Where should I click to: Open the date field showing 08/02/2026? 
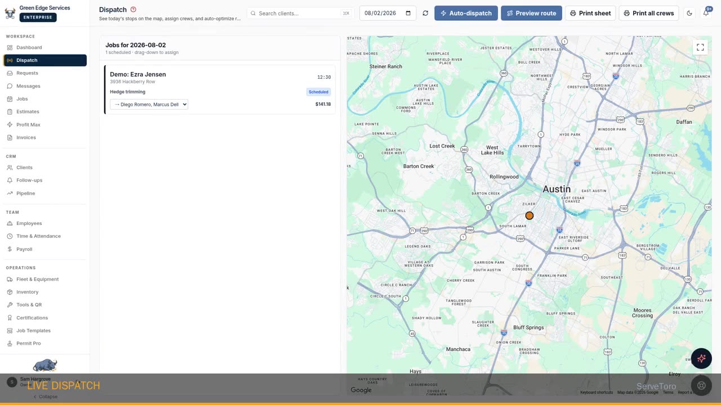click(388, 13)
